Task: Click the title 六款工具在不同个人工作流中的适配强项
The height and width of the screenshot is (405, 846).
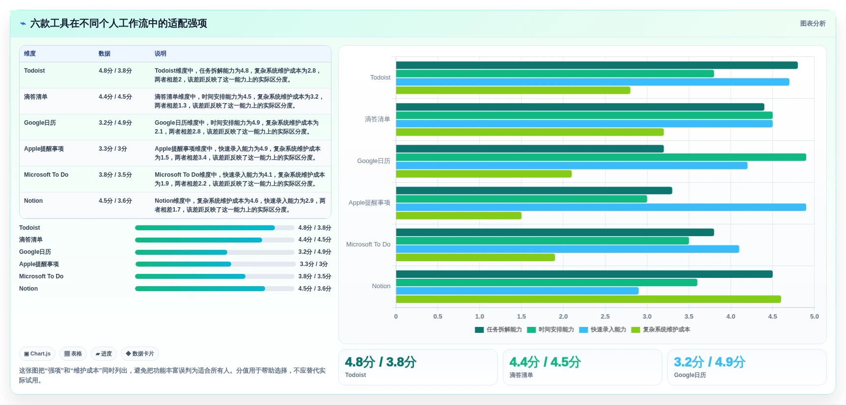Action: click(x=118, y=24)
